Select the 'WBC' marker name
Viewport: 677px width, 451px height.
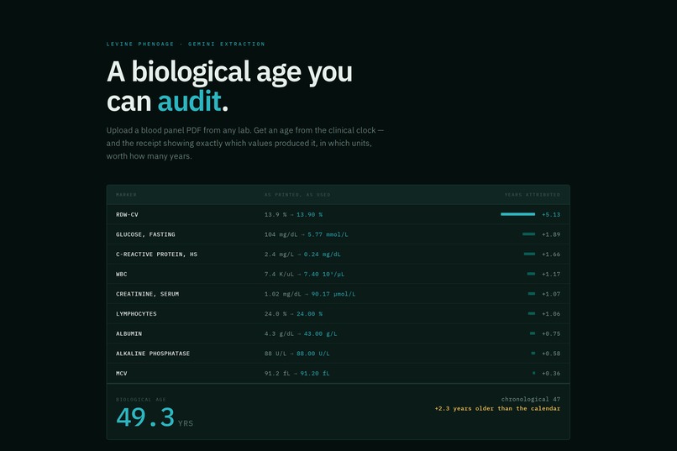121,274
